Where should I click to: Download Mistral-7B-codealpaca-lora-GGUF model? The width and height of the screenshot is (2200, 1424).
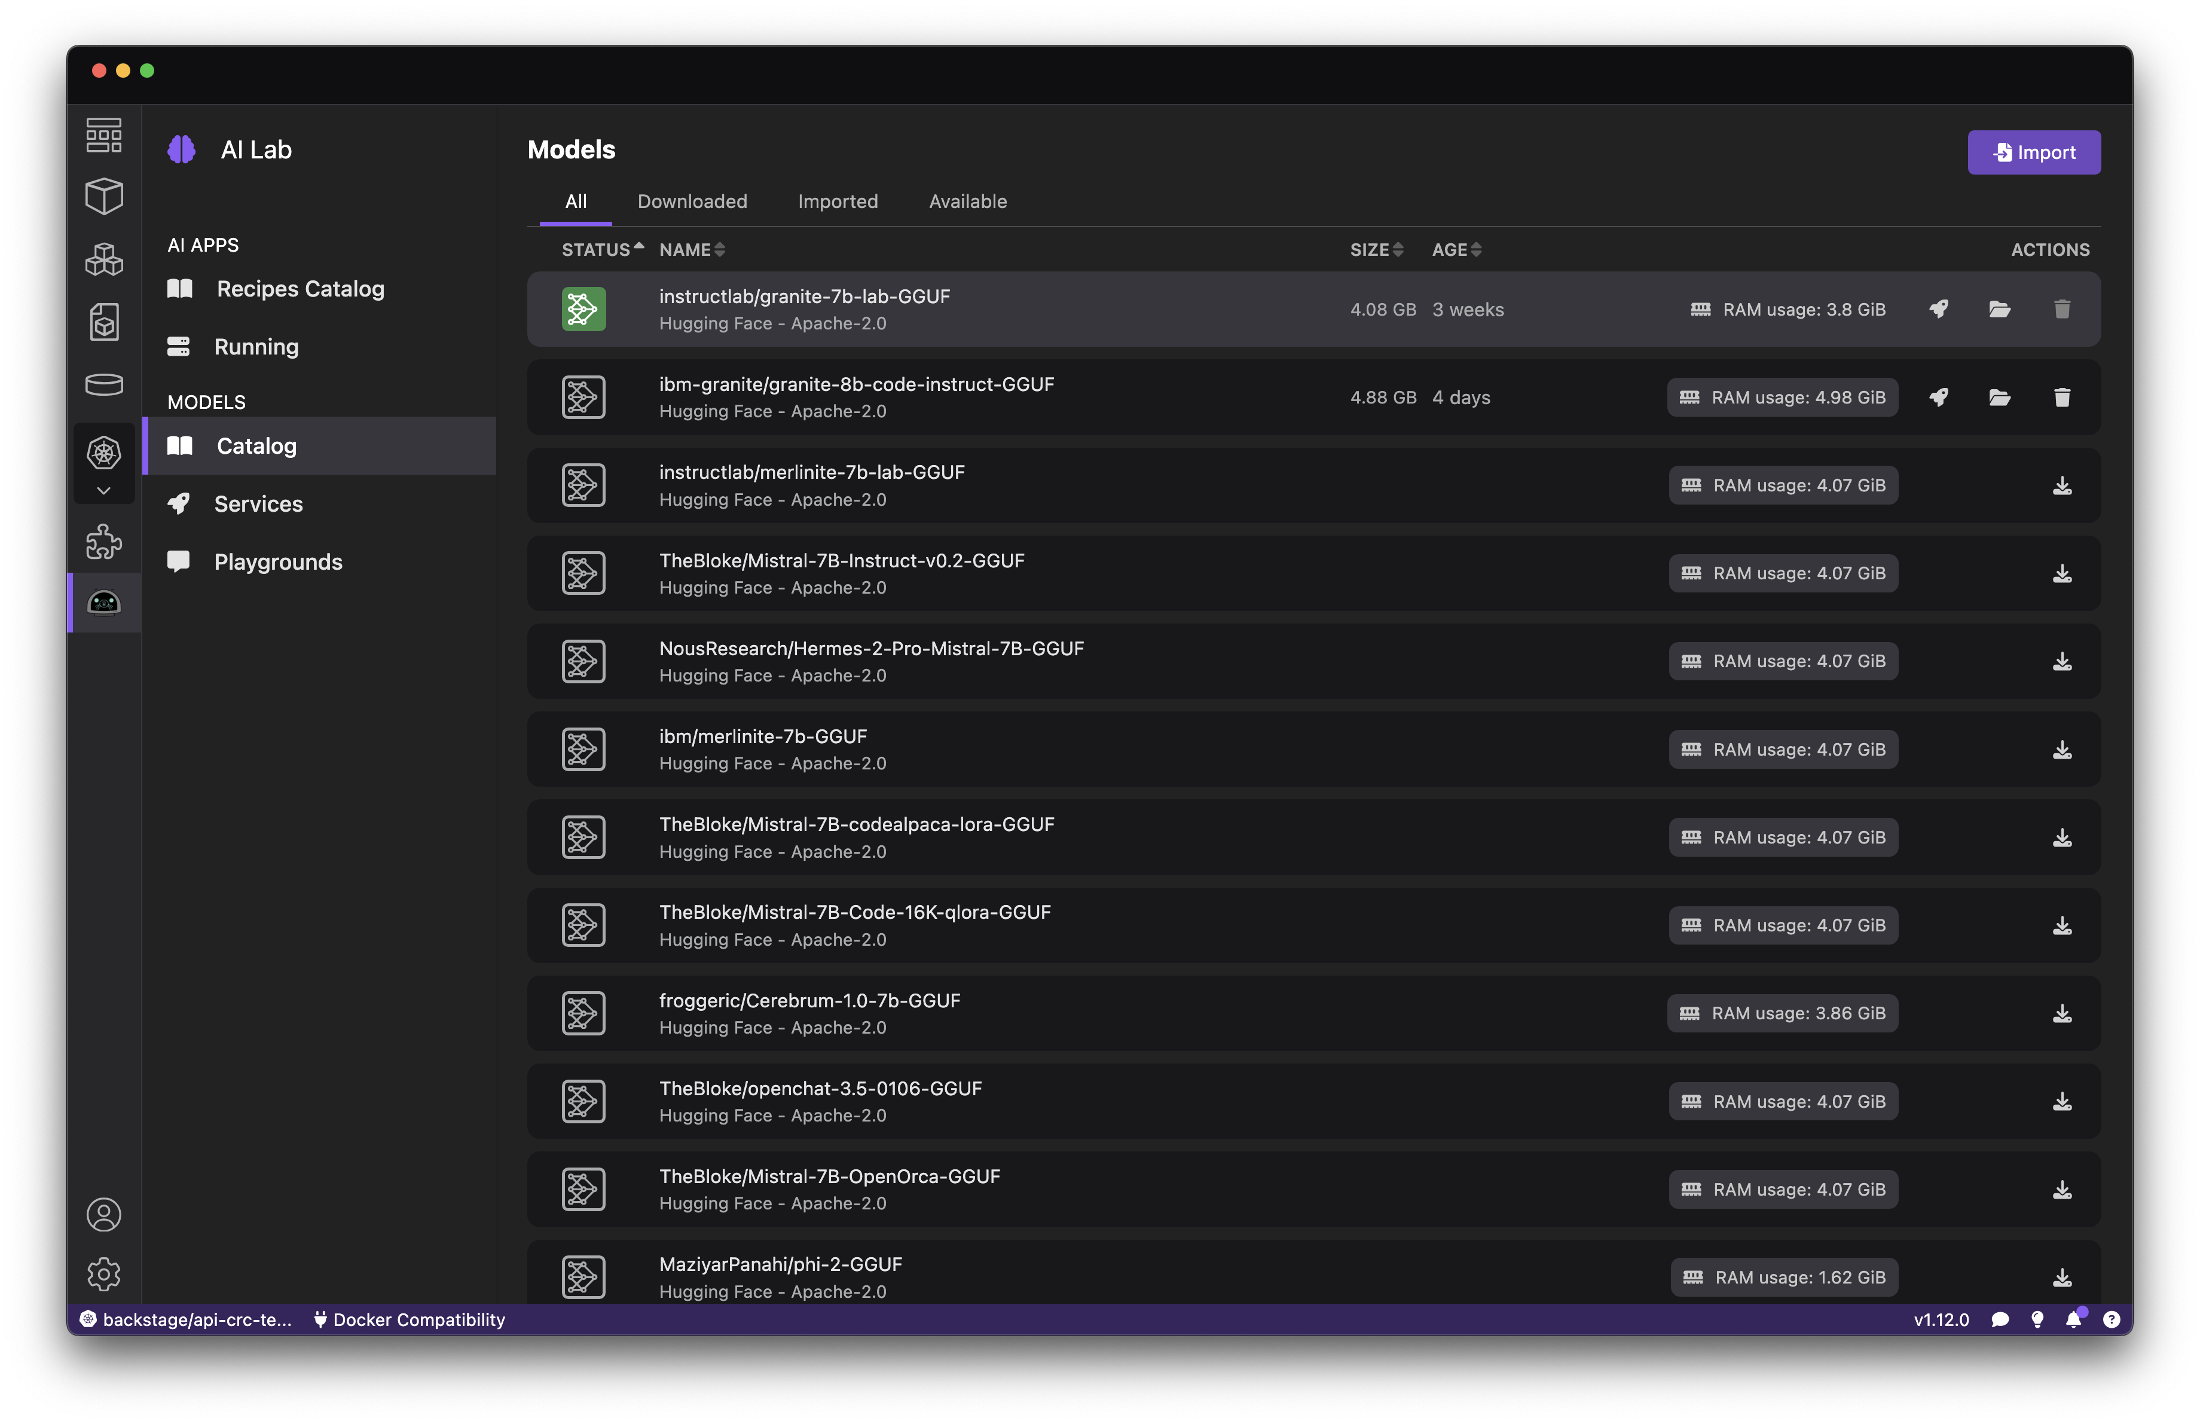2061,838
